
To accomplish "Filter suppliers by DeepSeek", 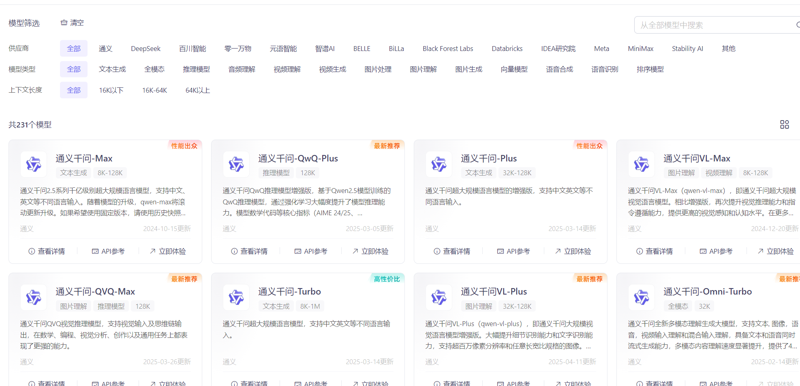I will pos(146,49).
